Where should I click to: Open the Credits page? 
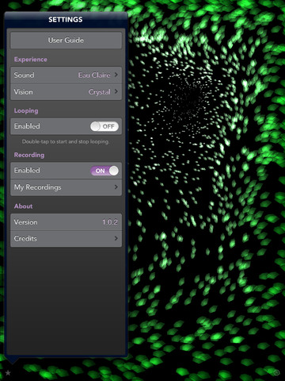tap(66, 239)
